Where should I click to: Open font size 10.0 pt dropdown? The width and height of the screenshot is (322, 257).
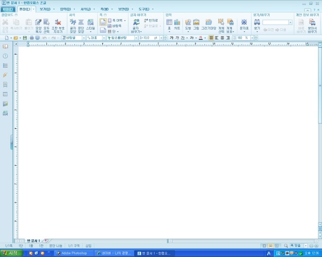tap(161, 38)
